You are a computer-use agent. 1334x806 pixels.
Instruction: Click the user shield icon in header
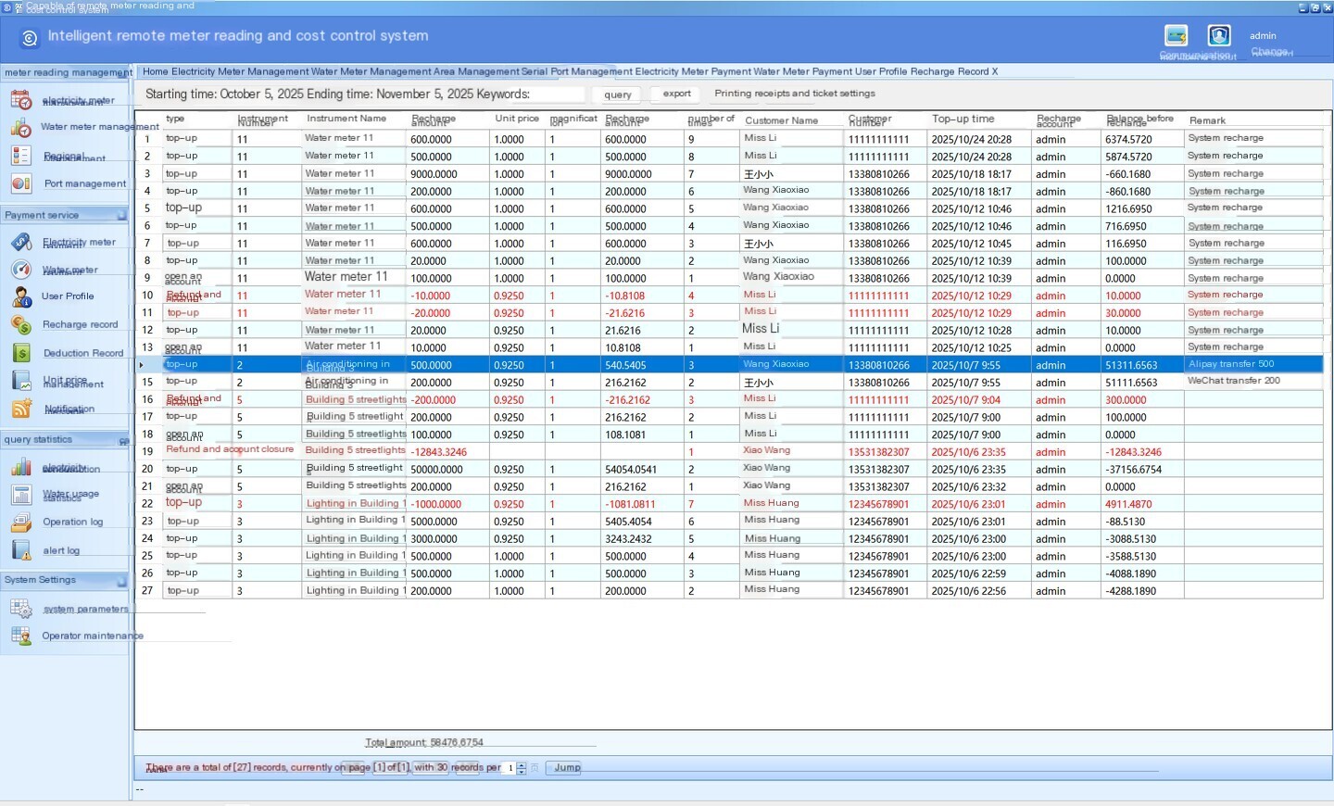pos(1219,35)
